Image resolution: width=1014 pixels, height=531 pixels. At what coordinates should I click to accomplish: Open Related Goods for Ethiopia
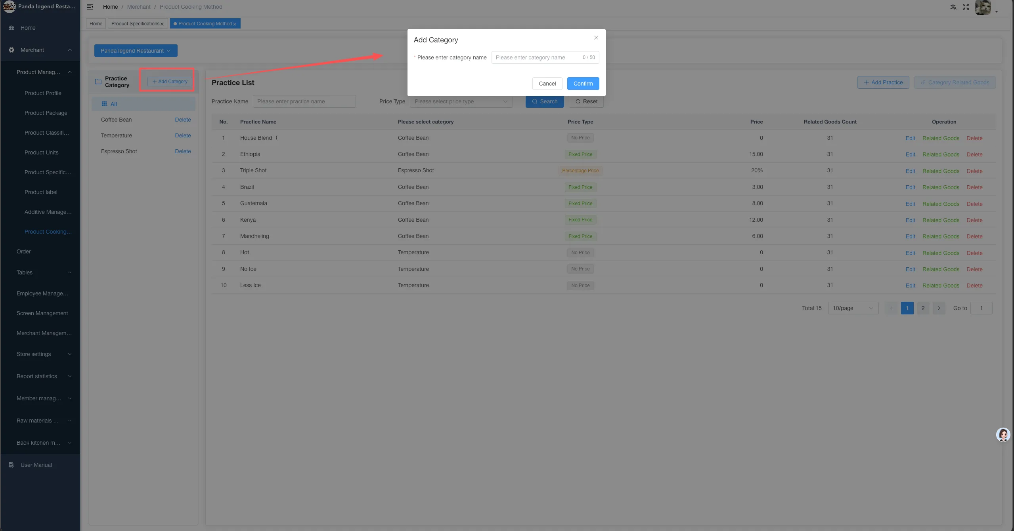(941, 154)
